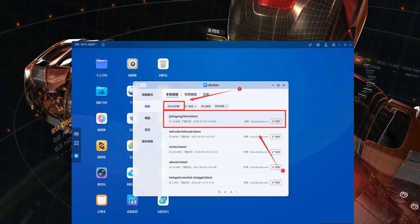
Task: Open the user account icon in top bar
Action: pos(326,45)
